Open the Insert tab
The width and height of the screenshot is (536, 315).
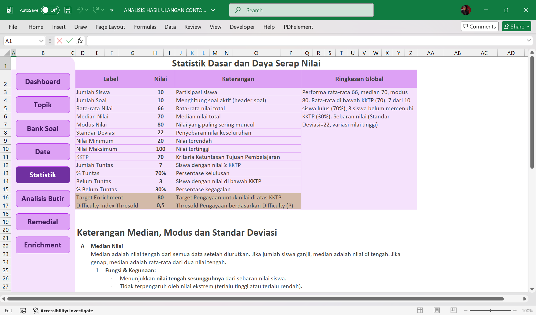coord(59,27)
